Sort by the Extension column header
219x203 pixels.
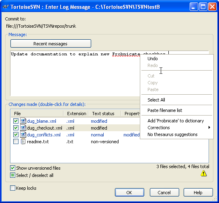(76, 114)
